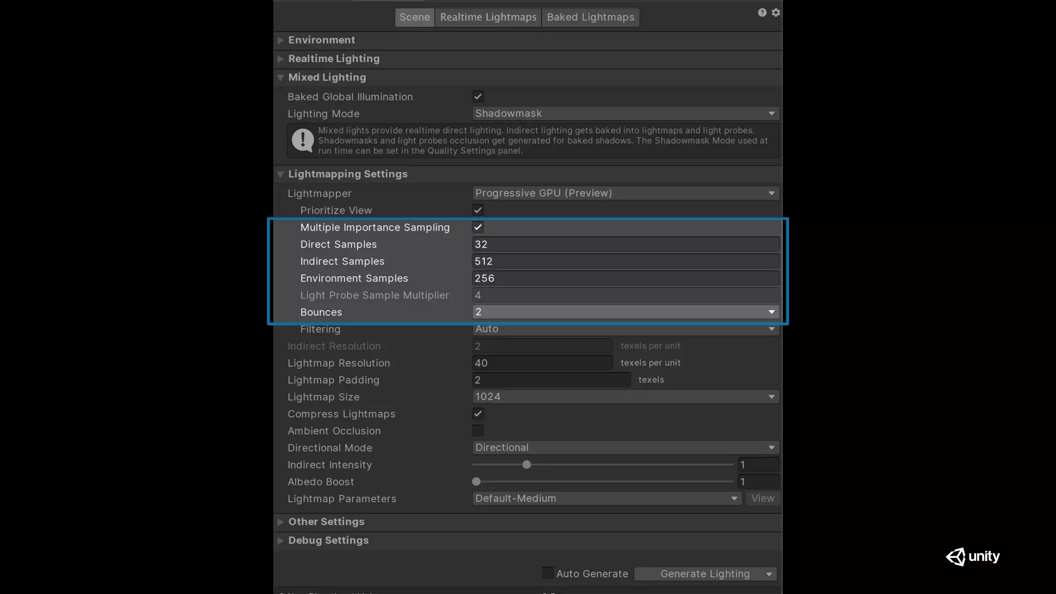
Task: Click the Lighting window settings gear icon
Action: [x=775, y=12]
